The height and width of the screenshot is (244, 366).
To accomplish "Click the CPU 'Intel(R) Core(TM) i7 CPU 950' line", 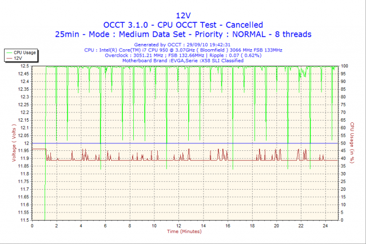I will [183, 50].
